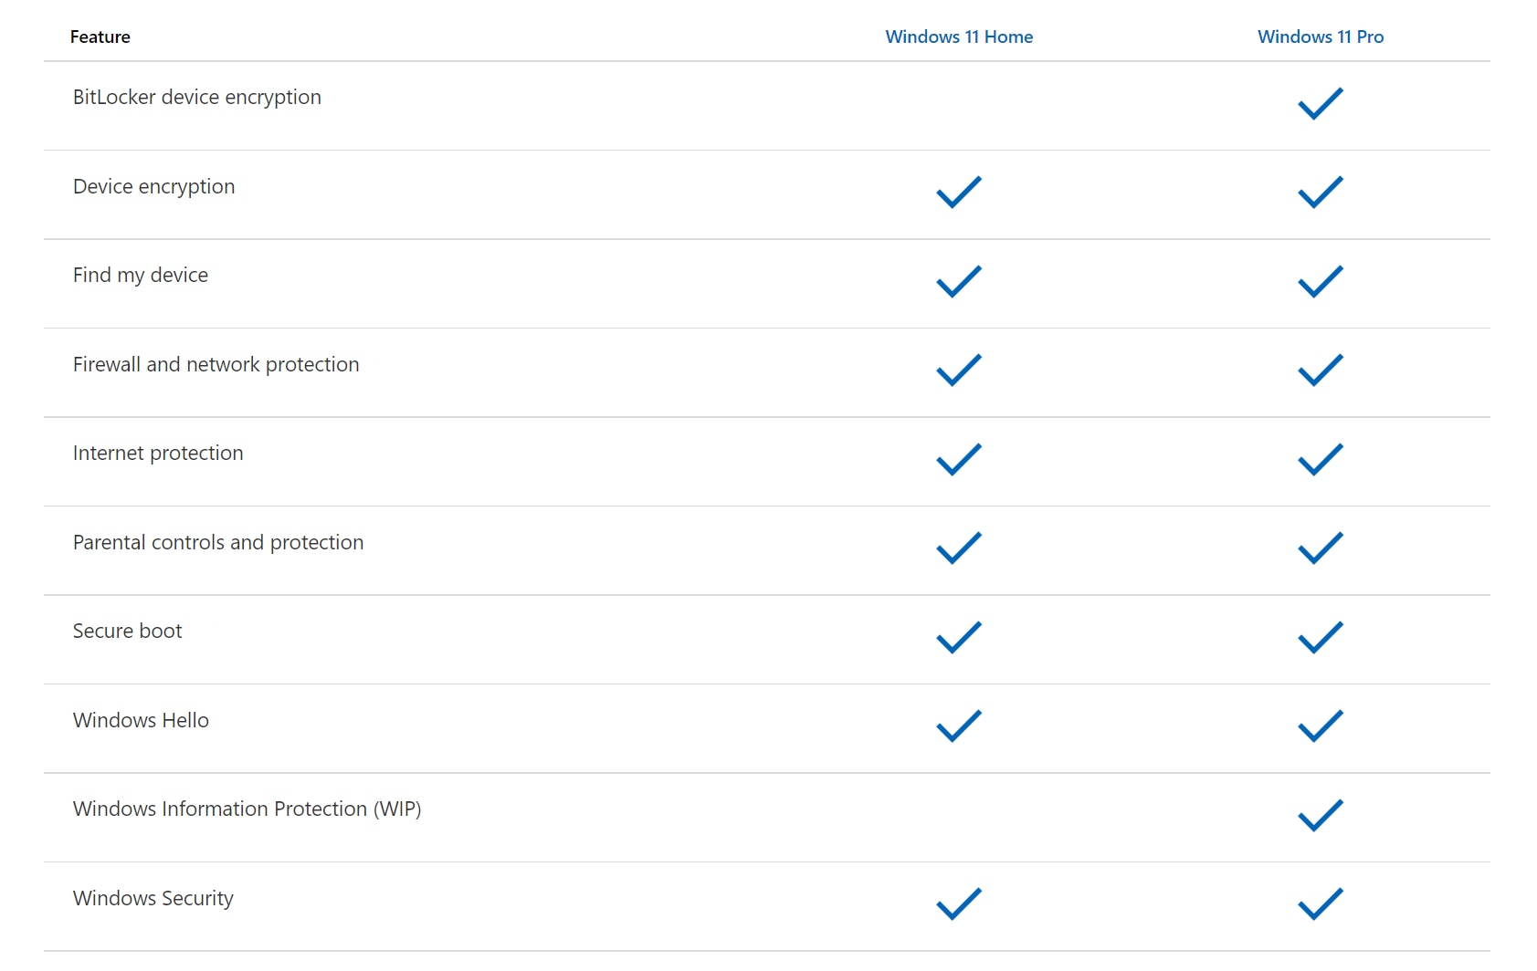1537x971 pixels.
Task: Open the Windows 11 Home column link
Action: (959, 37)
